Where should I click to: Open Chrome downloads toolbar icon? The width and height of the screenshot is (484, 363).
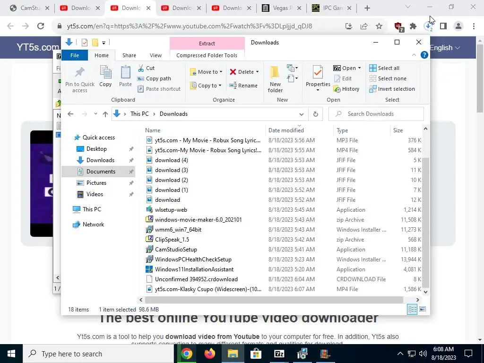(428, 26)
